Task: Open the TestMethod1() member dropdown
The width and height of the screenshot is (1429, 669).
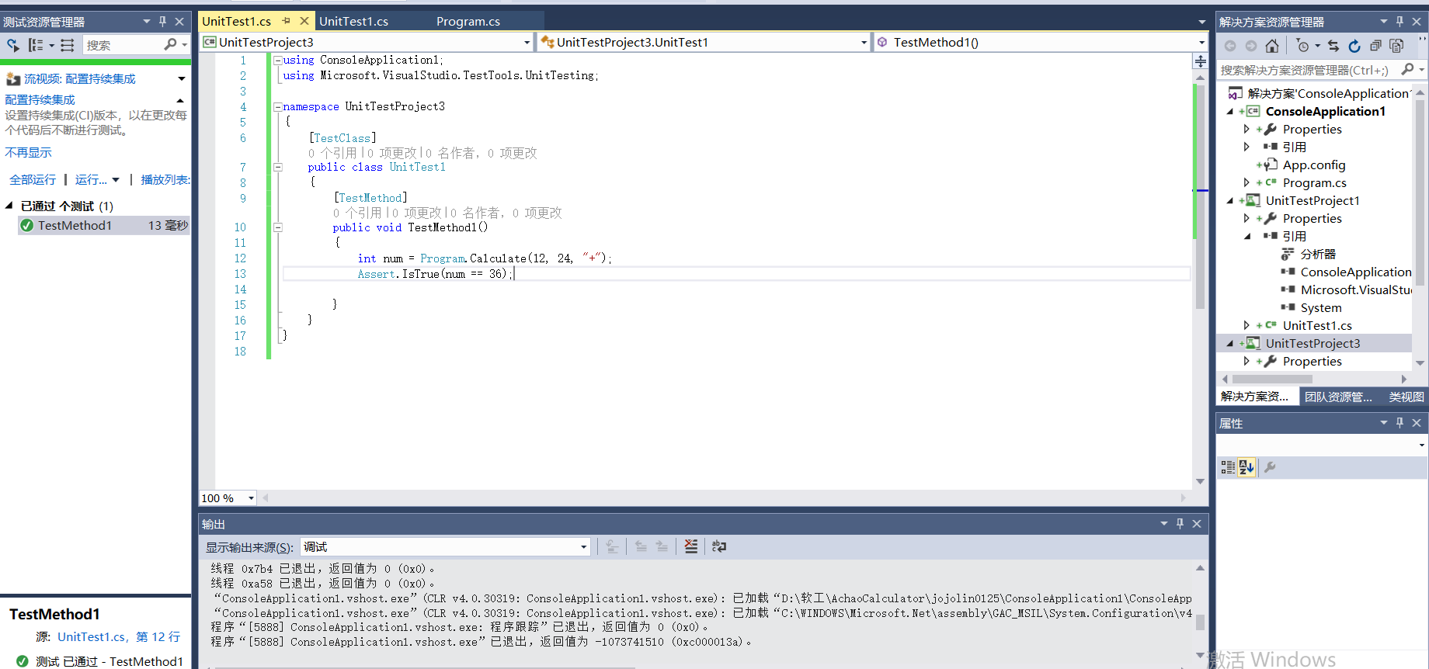Action: point(1201,43)
